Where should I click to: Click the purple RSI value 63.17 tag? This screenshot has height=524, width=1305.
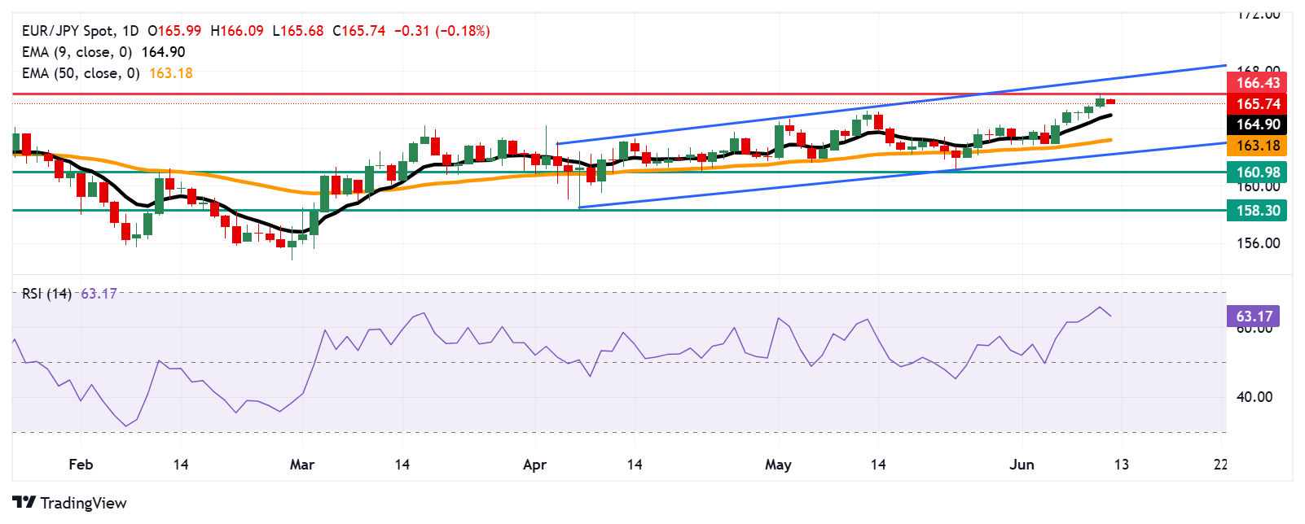1253,317
